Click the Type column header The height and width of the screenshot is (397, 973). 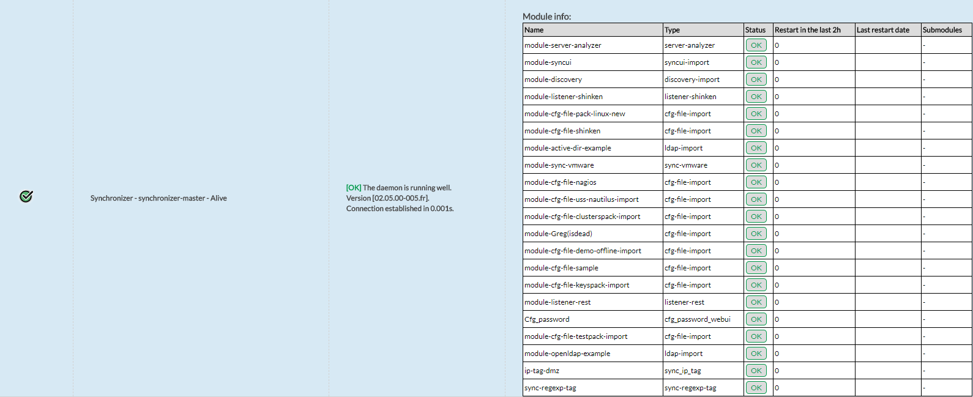(672, 30)
